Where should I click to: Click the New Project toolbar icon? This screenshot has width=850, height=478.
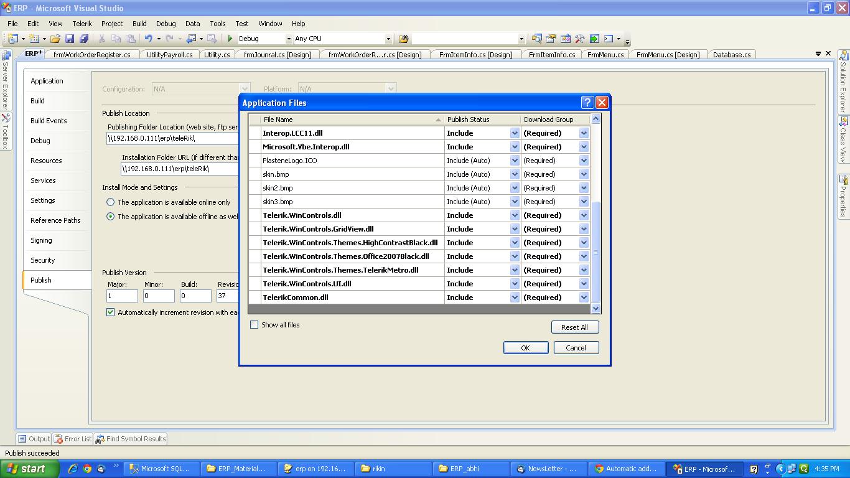[12, 39]
